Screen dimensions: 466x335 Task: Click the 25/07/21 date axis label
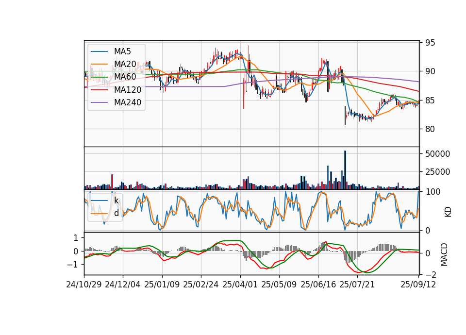point(357,285)
